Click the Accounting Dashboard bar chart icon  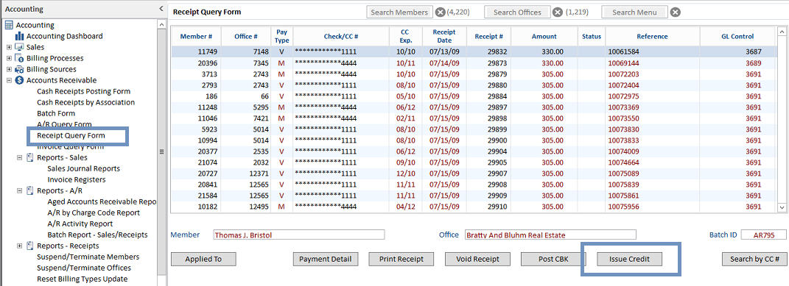[x=20, y=36]
